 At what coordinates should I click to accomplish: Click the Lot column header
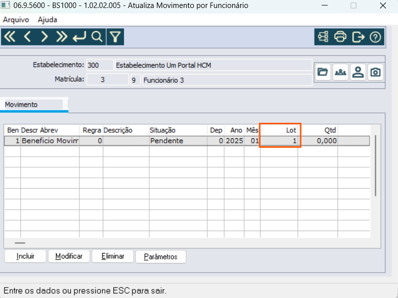click(279, 130)
